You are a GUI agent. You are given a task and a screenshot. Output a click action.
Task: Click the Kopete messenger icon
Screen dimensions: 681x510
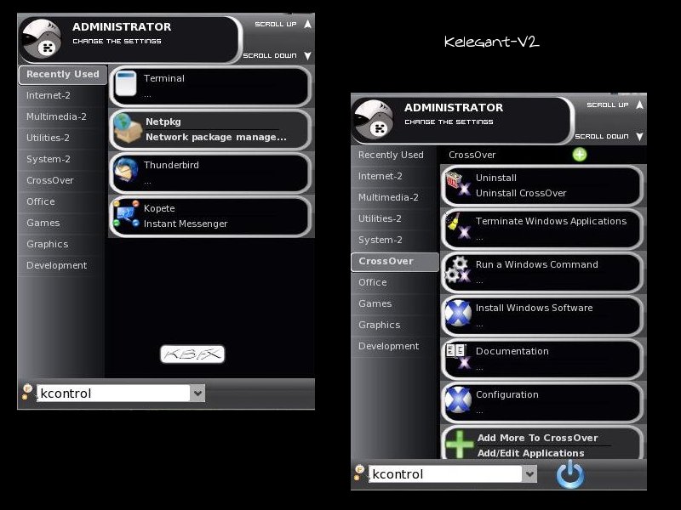pyautogui.click(x=126, y=214)
